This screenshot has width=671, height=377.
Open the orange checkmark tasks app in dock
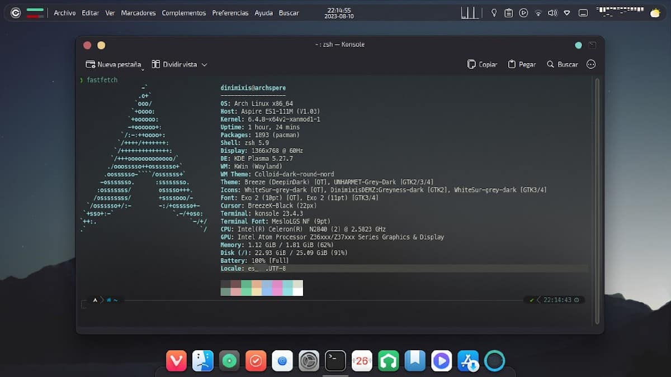(x=256, y=361)
